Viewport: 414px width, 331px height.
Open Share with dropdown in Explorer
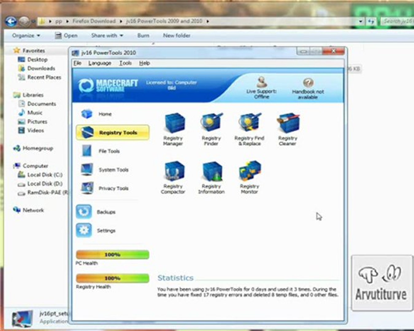(107, 36)
